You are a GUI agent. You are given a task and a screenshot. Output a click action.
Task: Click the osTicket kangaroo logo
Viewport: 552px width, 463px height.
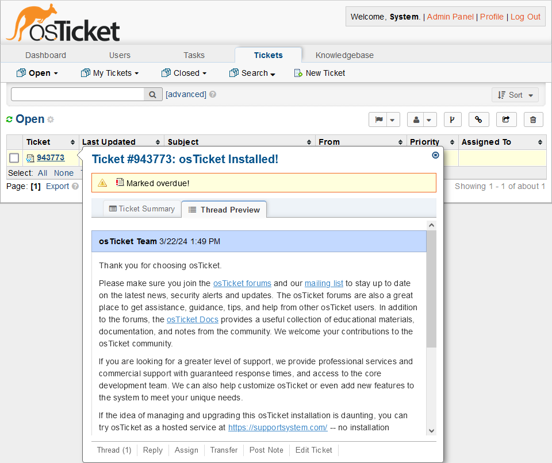[x=63, y=23]
